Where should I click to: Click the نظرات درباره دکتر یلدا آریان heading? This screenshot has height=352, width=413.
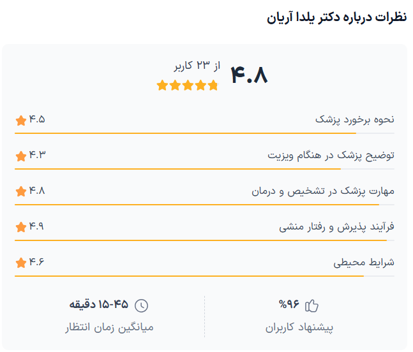pyautogui.click(x=336, y=18)
